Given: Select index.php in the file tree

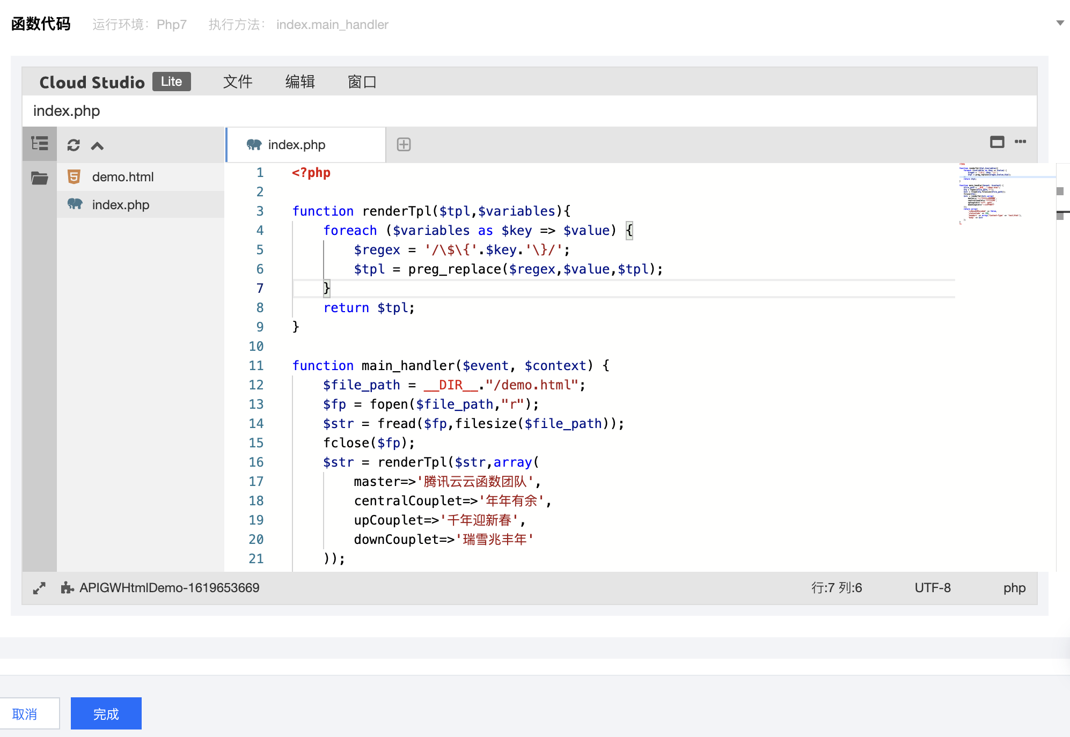Looking at the screenshot, I should click(x=121, y=205).
